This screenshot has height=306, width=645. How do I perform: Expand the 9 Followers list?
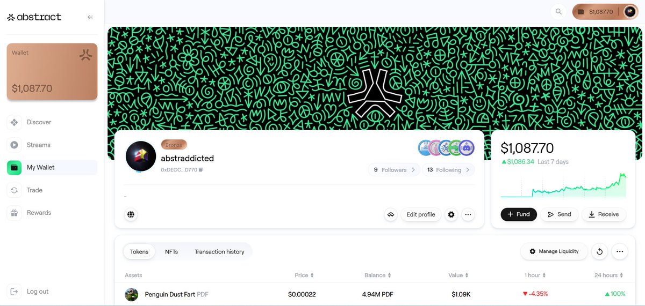click(x=394, y=170)
